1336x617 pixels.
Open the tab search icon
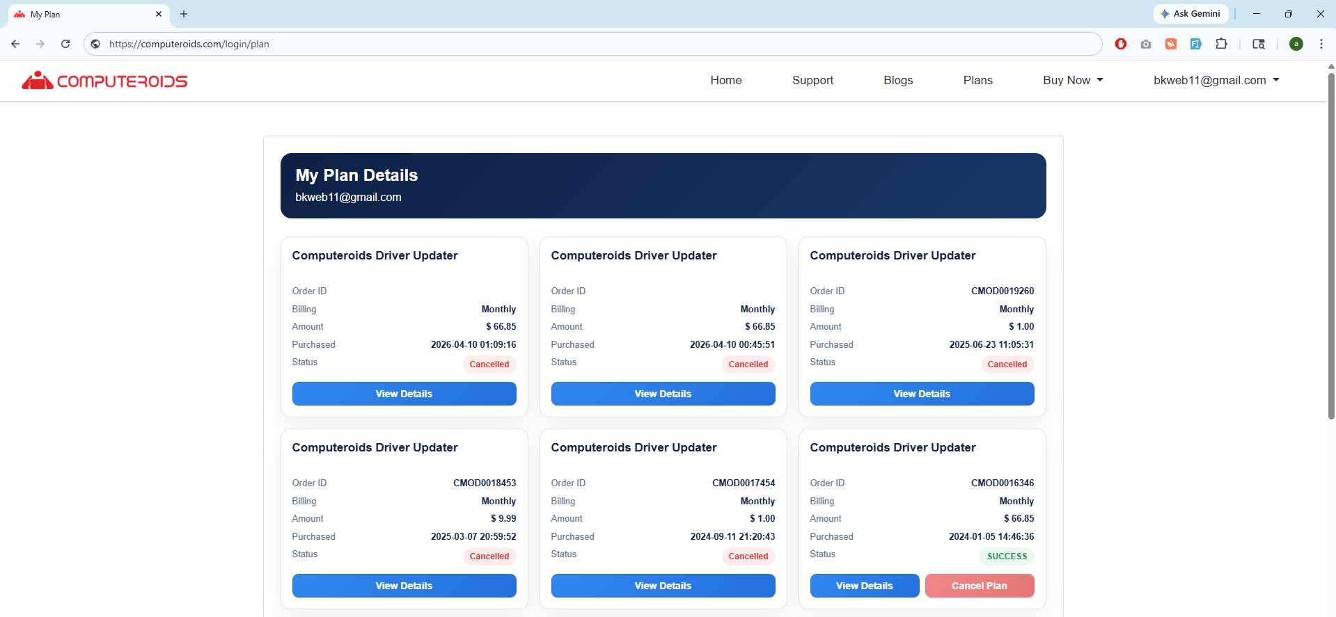[x=1259, y=44]
